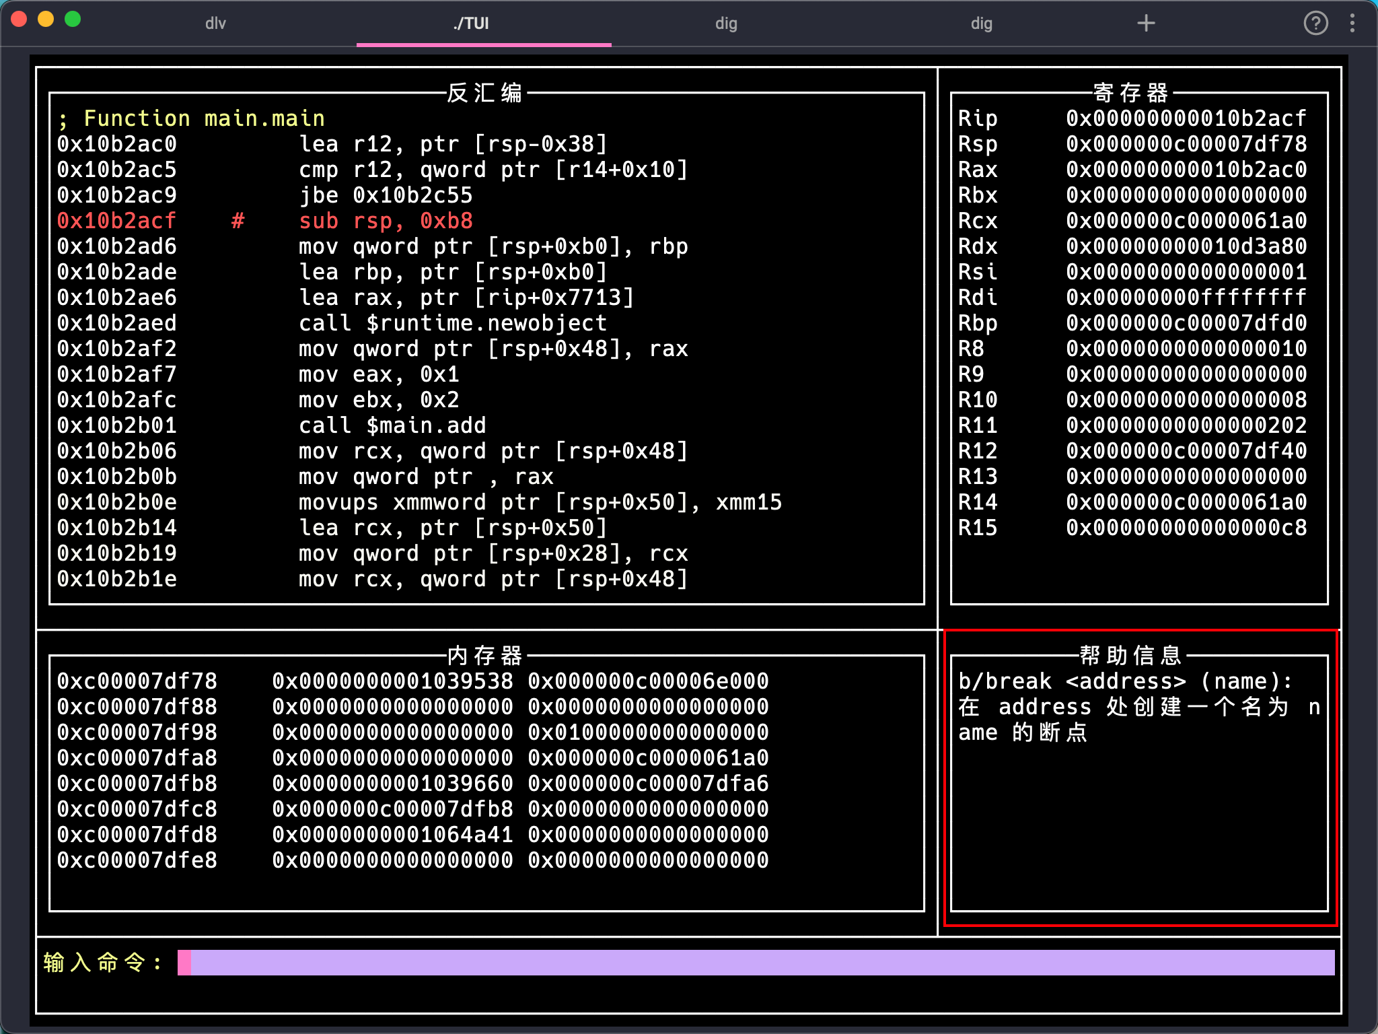This screenshot has width=1378, height=1034.
Task: Click the red close window button
Action: tap(20, 20)
